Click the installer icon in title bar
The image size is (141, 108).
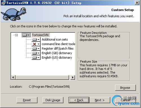point(3,3)
